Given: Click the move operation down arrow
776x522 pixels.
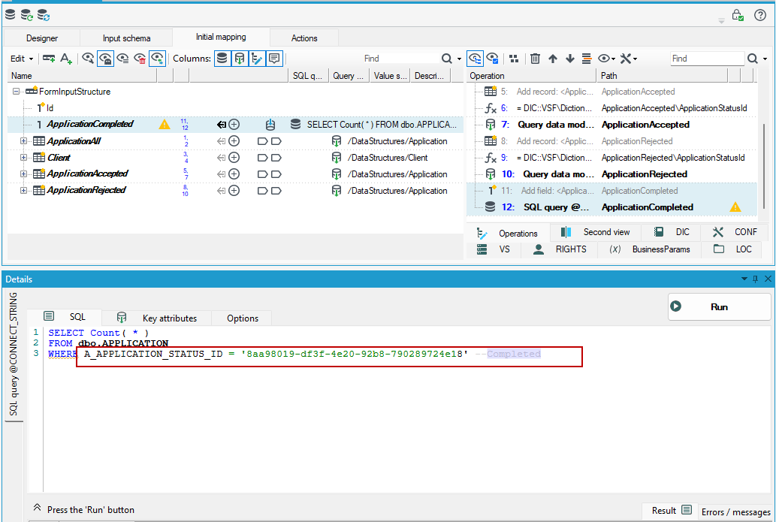Looking at the screenshot, I should [570, 59].
